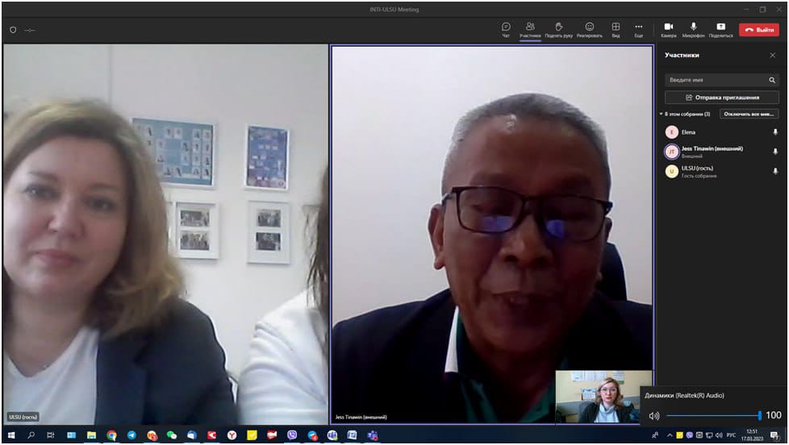Viewport: 789px width, 445px height.
Task: Open the Реагировать reactions menu
Action: 589,30
